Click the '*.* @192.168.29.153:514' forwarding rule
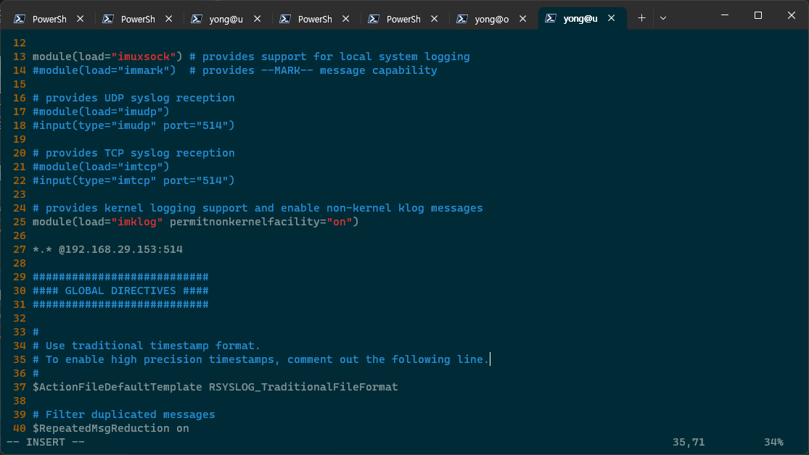The width and height of the screenshot is (809, 455). coord(107,249)
